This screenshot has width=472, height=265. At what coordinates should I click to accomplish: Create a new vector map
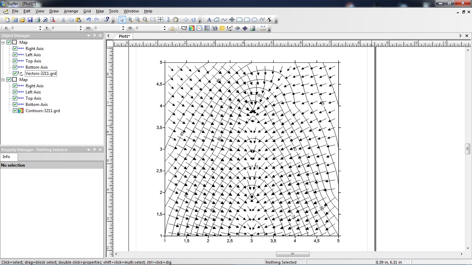(230, 28)
